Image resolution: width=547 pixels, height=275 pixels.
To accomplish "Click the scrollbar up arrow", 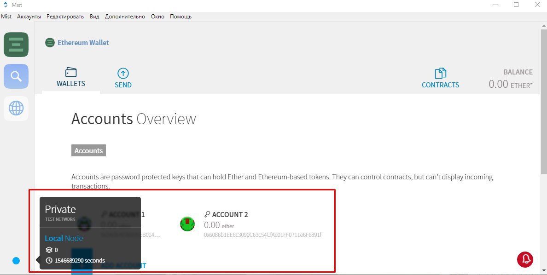I will point(543,25).
